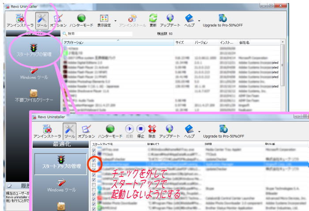Sort by the アプリケーション column header

[118, 42]
